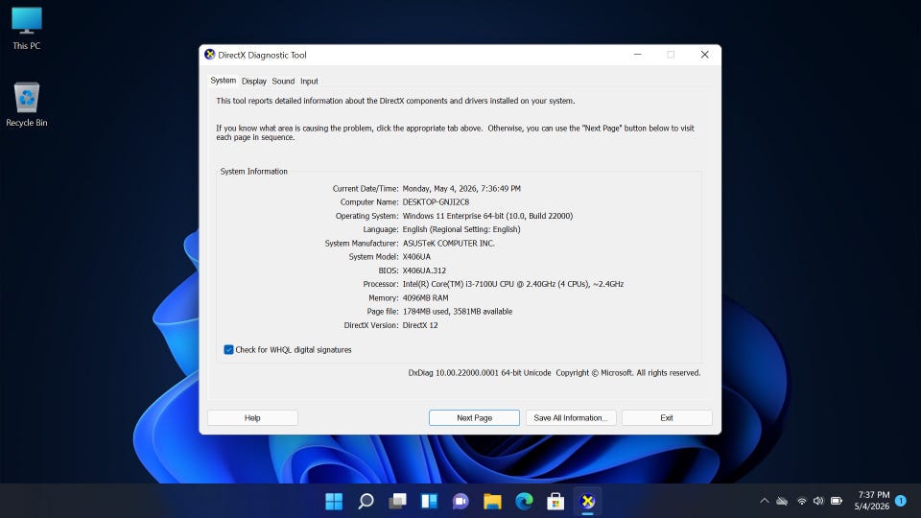Open taskbar Search
The image size is (921, 518).
click(x=366, y=501)
